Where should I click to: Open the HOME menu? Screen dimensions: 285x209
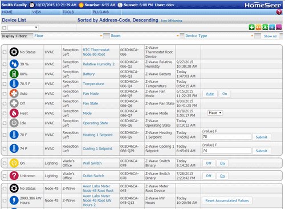pyautogui.click(x=7, y=12)
